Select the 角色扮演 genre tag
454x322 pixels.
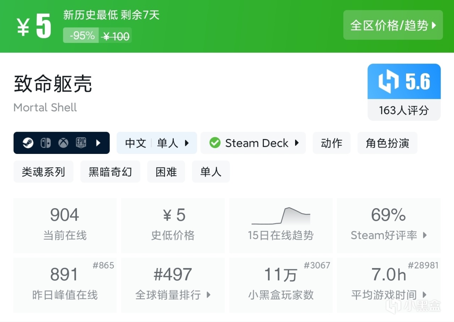pyautogui.click(x=387, y=143)
